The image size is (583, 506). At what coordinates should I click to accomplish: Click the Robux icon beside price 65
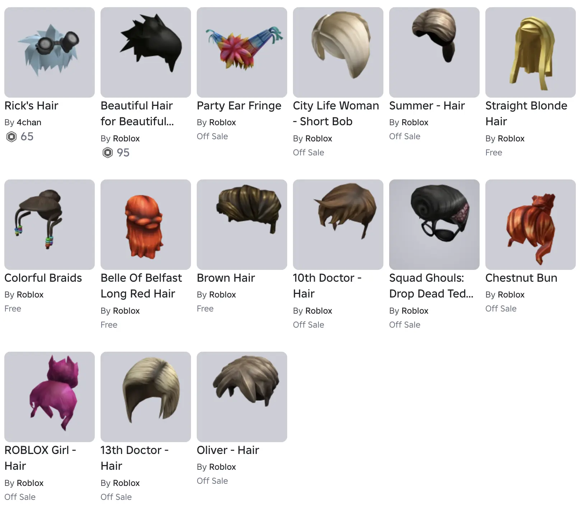11,137
